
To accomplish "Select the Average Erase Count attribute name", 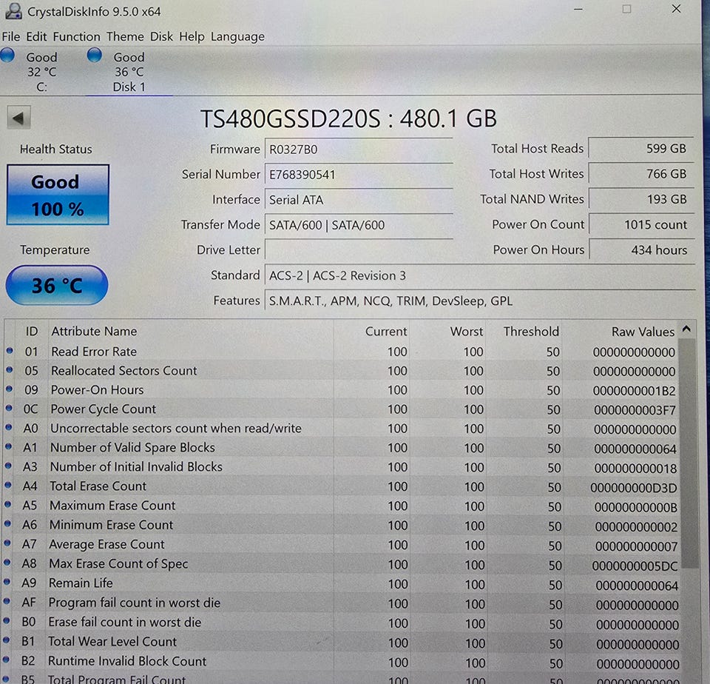I will click(x=106, y=544).
